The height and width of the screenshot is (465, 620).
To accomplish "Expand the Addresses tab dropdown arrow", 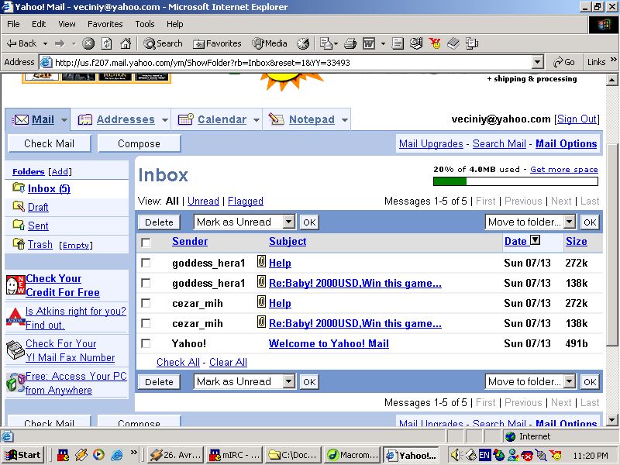I will pyautogui.click(x=165, y=120).
